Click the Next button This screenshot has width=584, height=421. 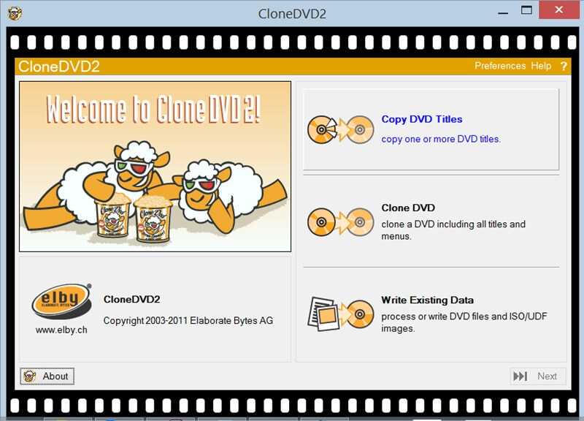point(538,376)
